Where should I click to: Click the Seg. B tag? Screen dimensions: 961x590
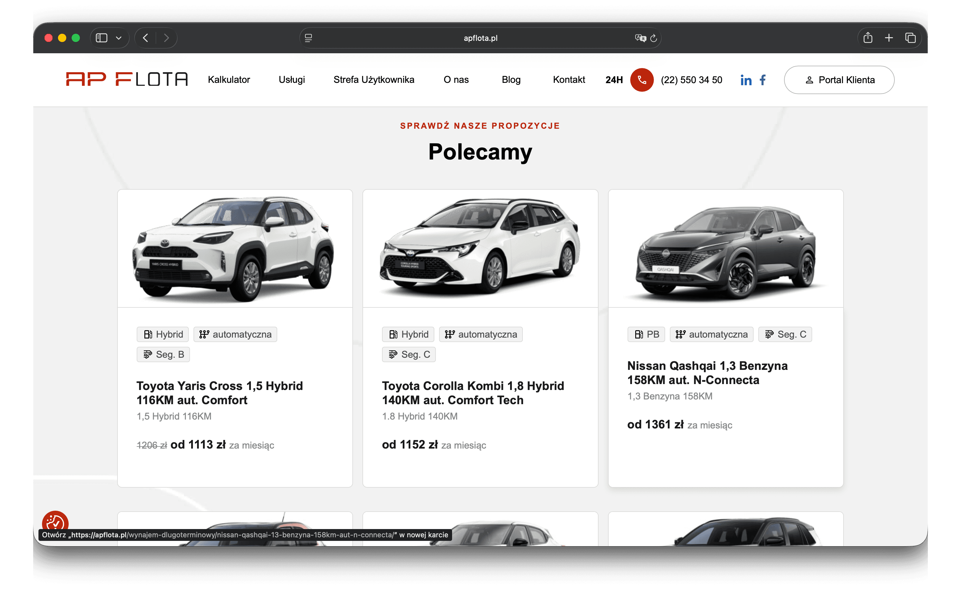164,355
